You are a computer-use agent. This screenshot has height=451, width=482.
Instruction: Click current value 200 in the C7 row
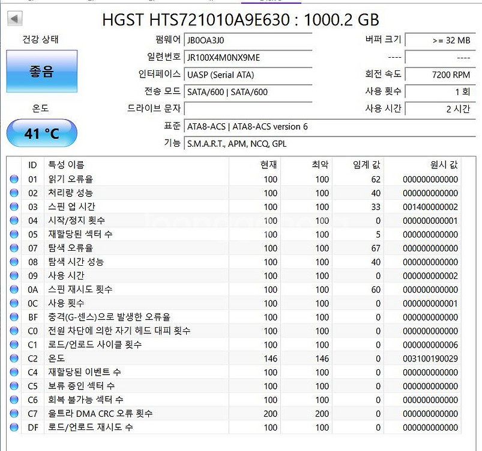click(271, 414)
